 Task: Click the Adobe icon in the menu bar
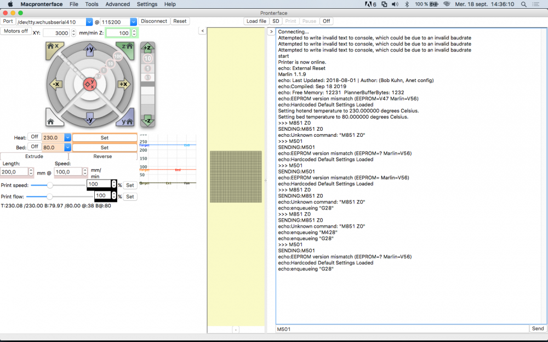(370, 4)
